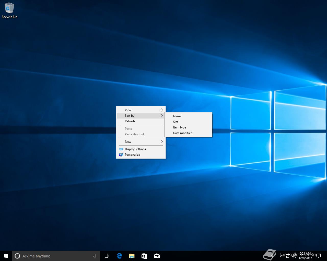Choose Refresh from the context menu
327x261 pixels.
141,121
